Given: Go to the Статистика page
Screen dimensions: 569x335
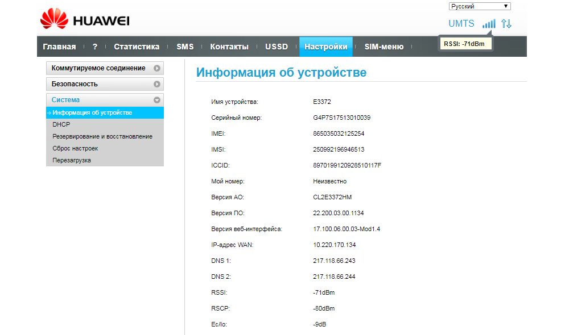Looking at the screenshot, I should [x=136, y=47].
